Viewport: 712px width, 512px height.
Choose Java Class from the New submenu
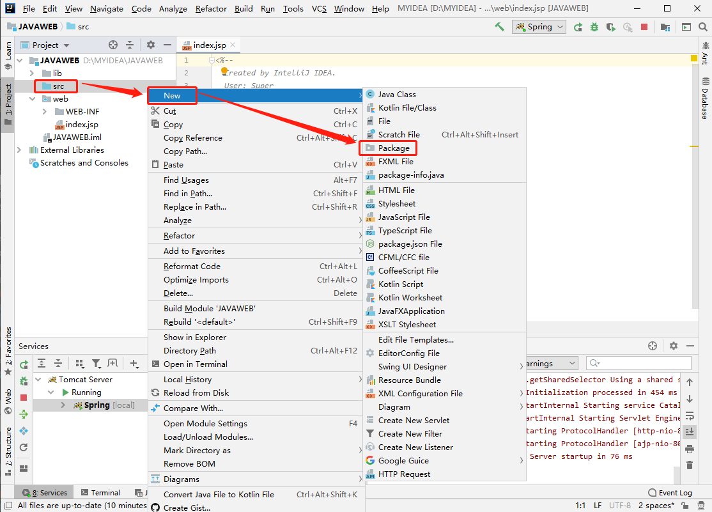[x=397, y=95]
